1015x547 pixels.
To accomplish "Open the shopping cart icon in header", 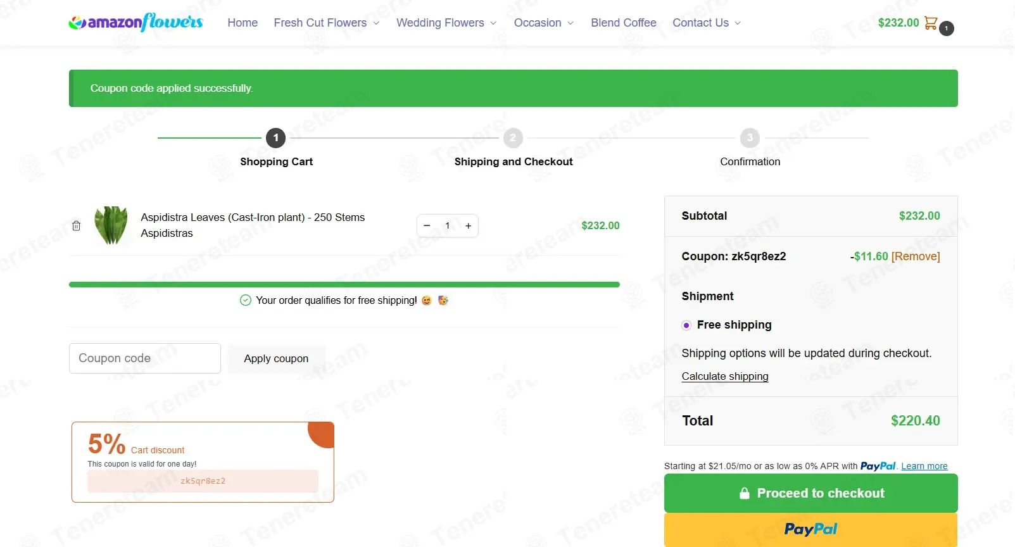I will pos(931,23).
